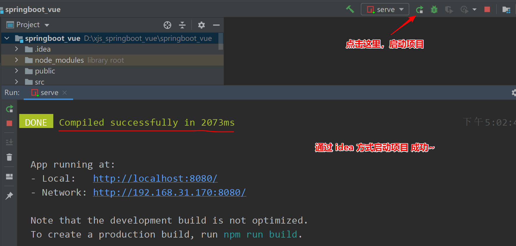Click the Rerun serve icon in toolbar
The height and width of the screenshot is (246, 516).
[x=419, y=10]
